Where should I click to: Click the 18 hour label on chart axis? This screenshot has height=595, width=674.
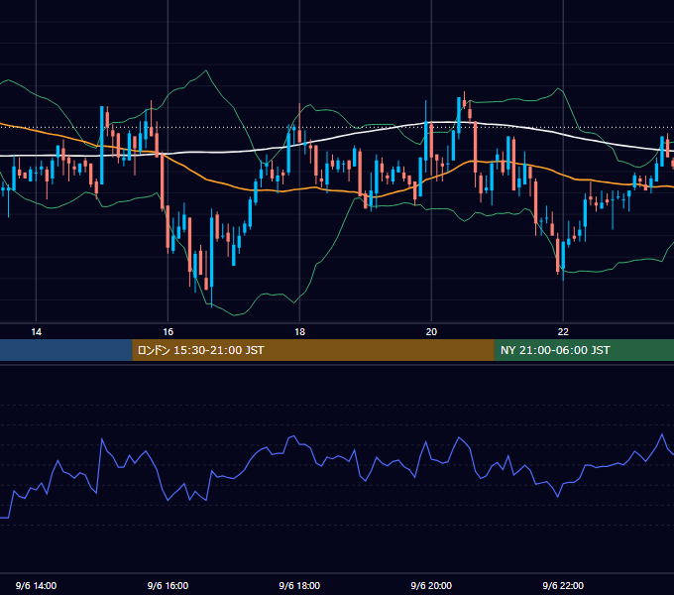[x=299, y=332]
